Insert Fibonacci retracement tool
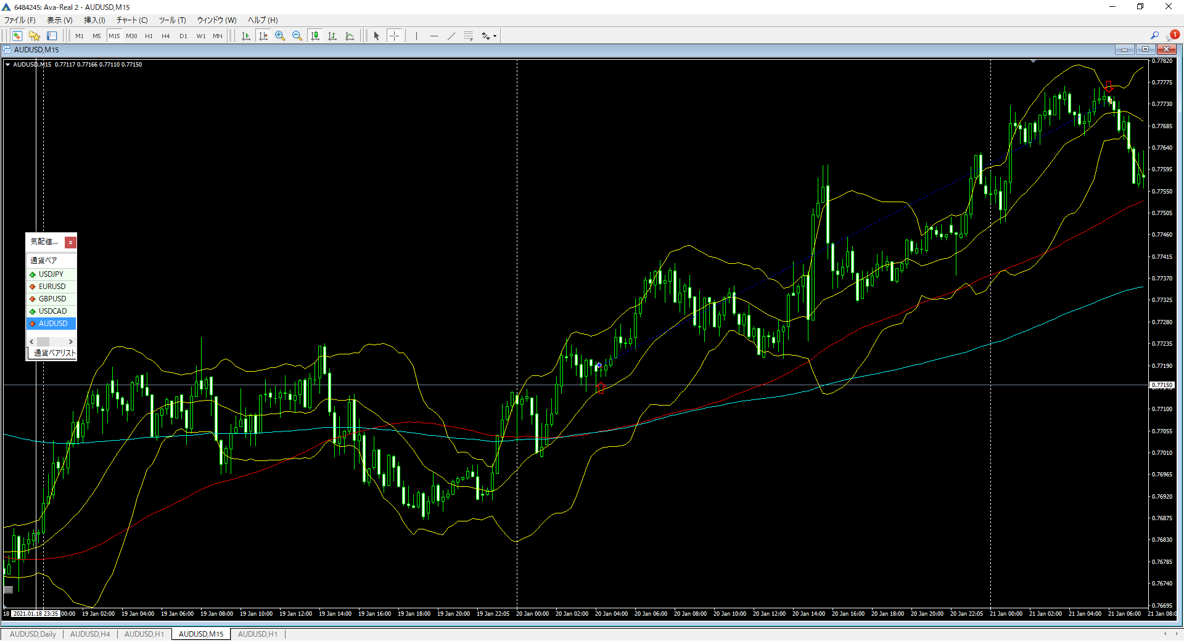 tap(469, 36)
